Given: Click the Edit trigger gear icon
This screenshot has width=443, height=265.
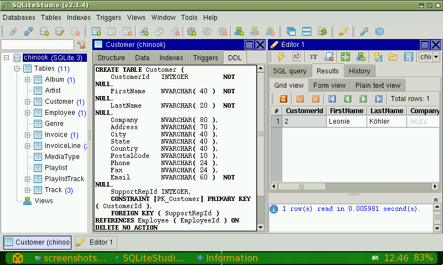Looking at the screenshot, I should (x=207, y=31).
